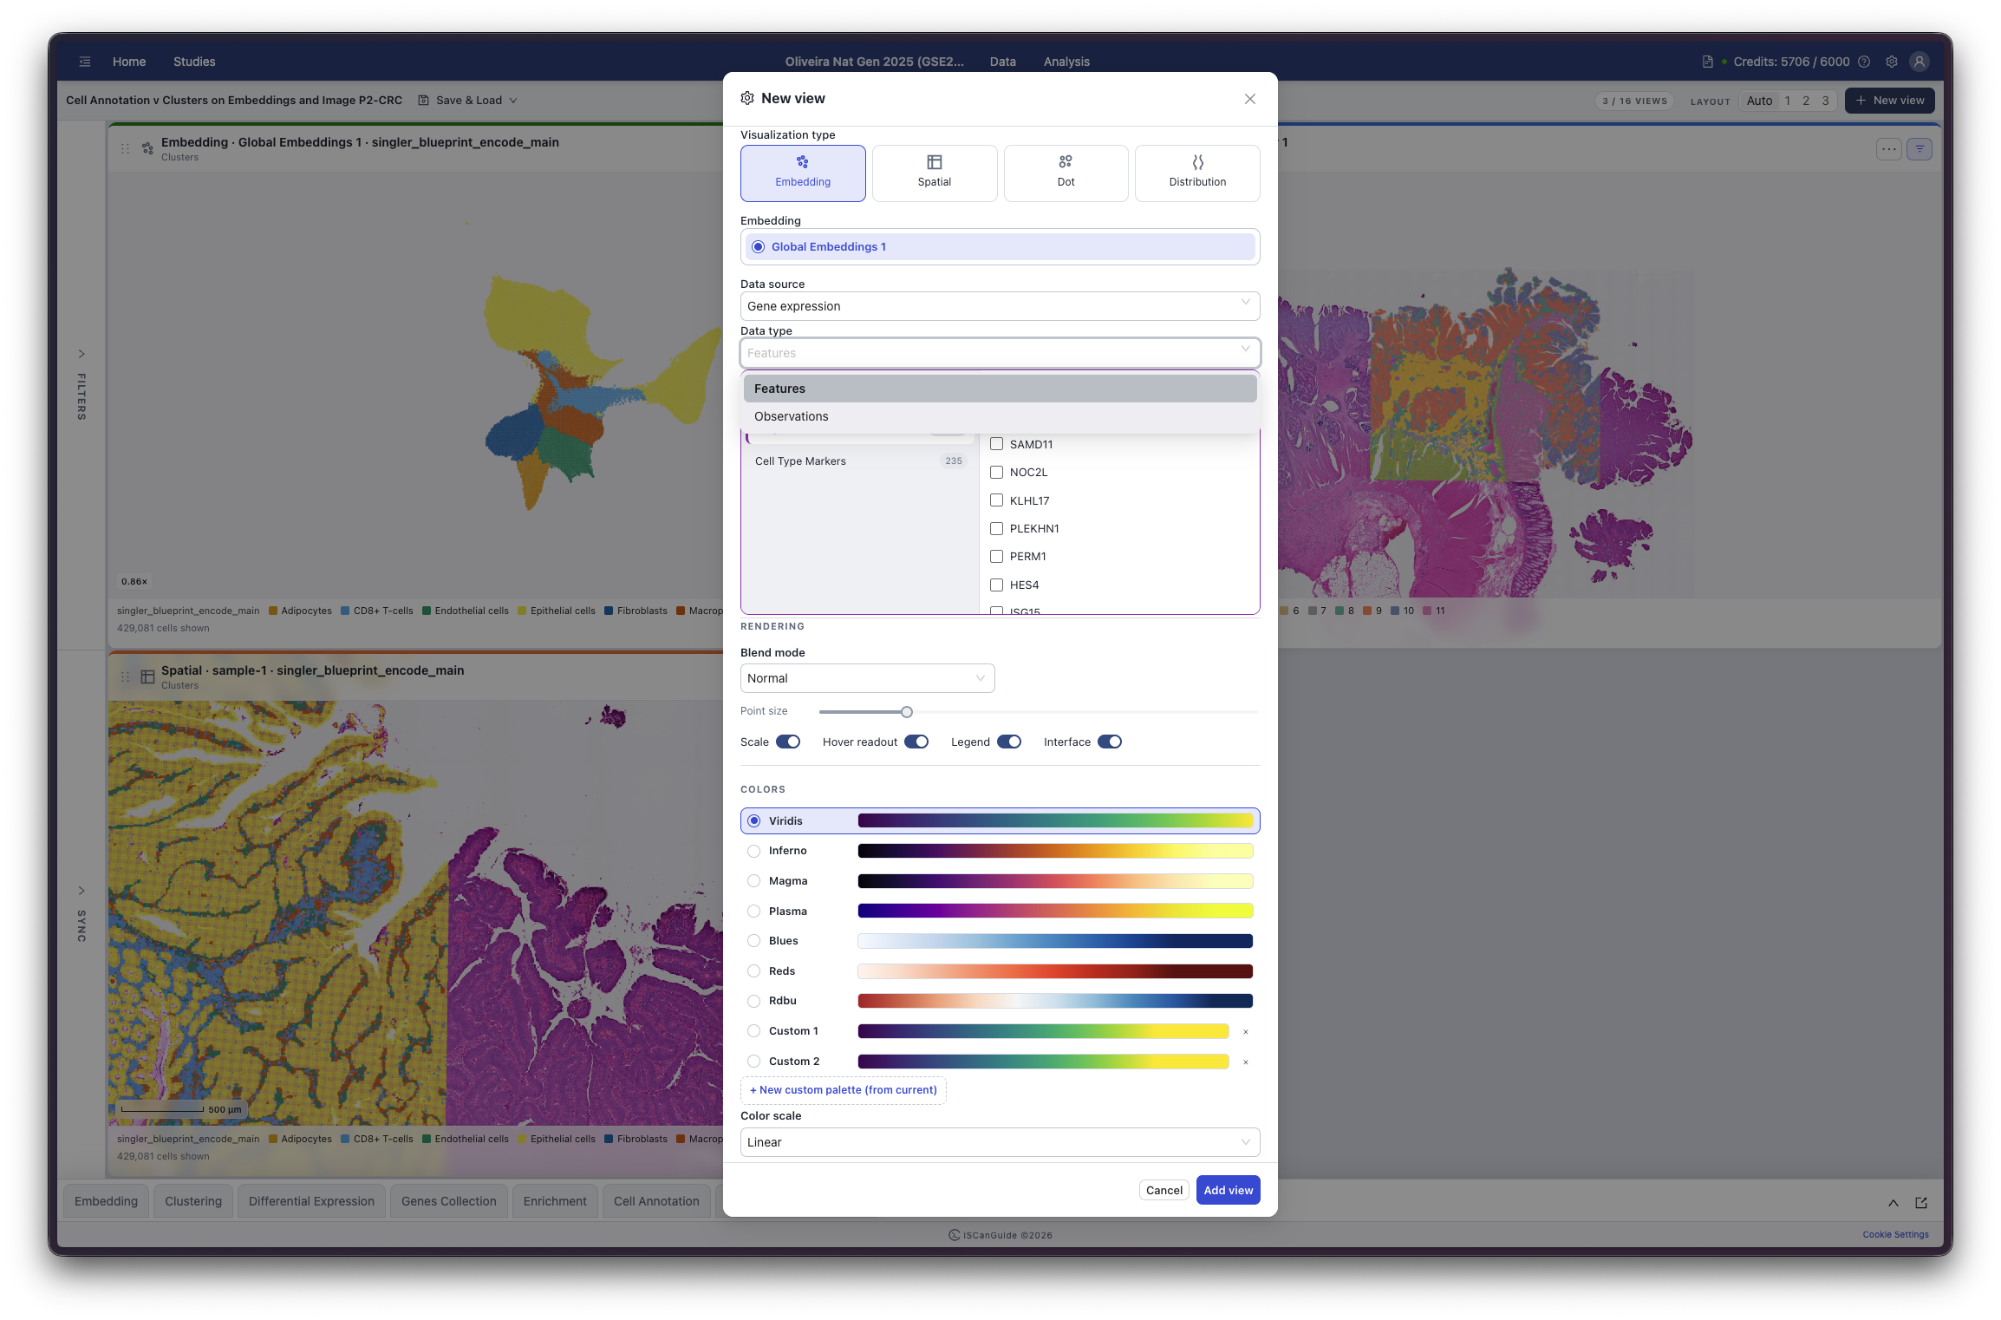Viewport: 2001px width, 1320px height.
Task: Open the Clustering bottom tab
Action: pos(193,1201)
